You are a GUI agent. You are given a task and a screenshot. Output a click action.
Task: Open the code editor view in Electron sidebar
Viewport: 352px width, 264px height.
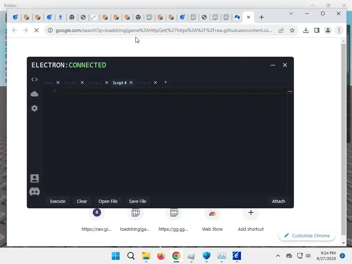34,79
